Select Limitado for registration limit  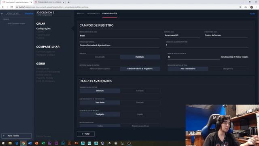(140, 103)
